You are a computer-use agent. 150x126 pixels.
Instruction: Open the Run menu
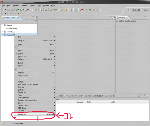pyautogui.click(x=39, y=6)
